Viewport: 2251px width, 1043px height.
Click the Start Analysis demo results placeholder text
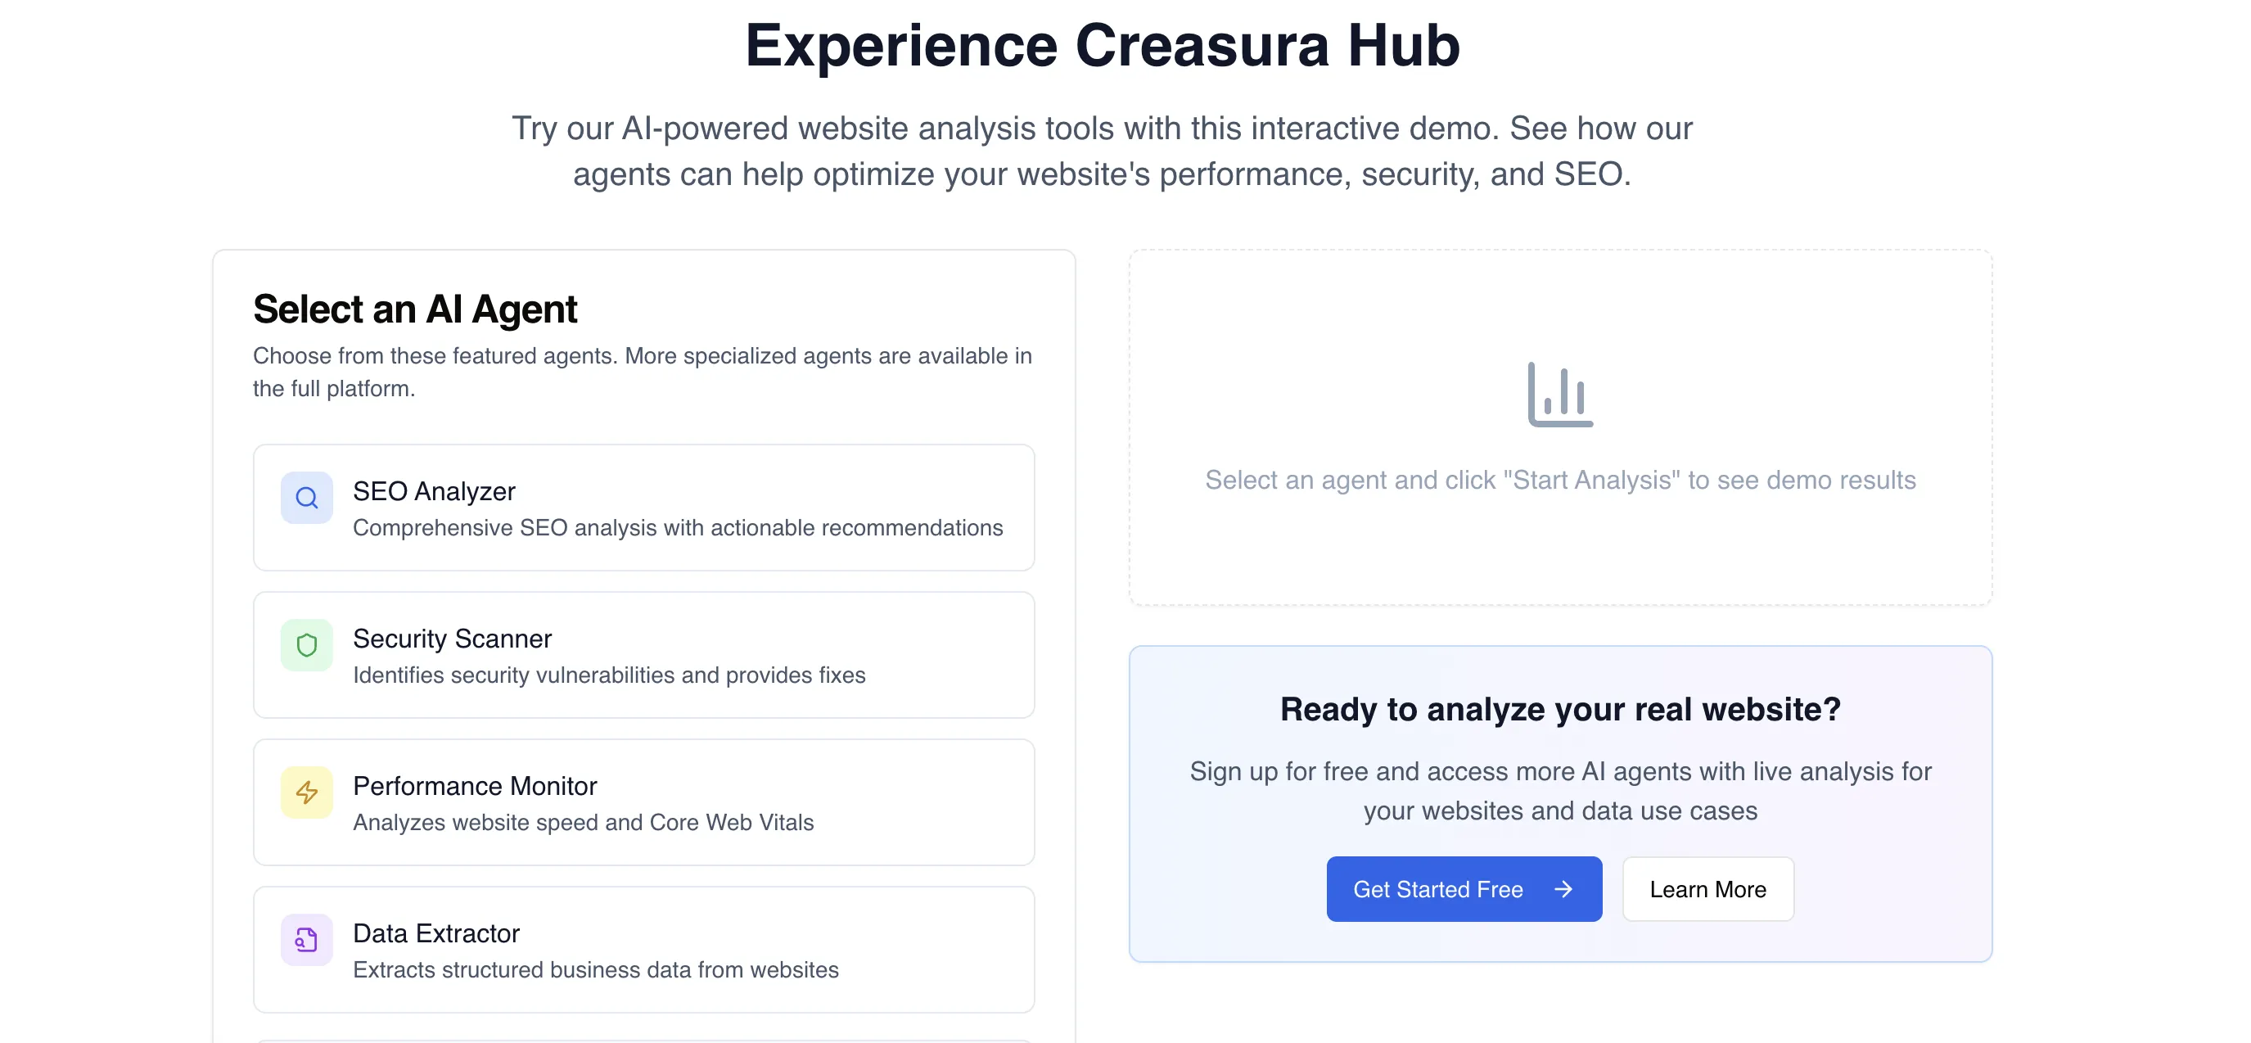(x=1560, y=480)
